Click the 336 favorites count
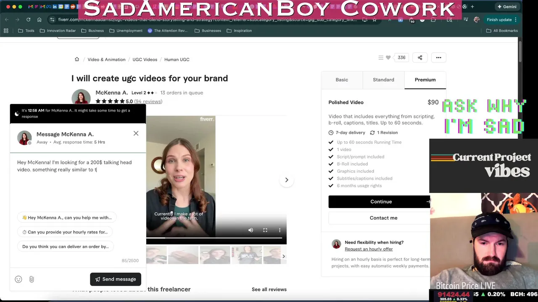Viewport: 538px width, 302px height. pyautogui.click(x=401, y=57)
